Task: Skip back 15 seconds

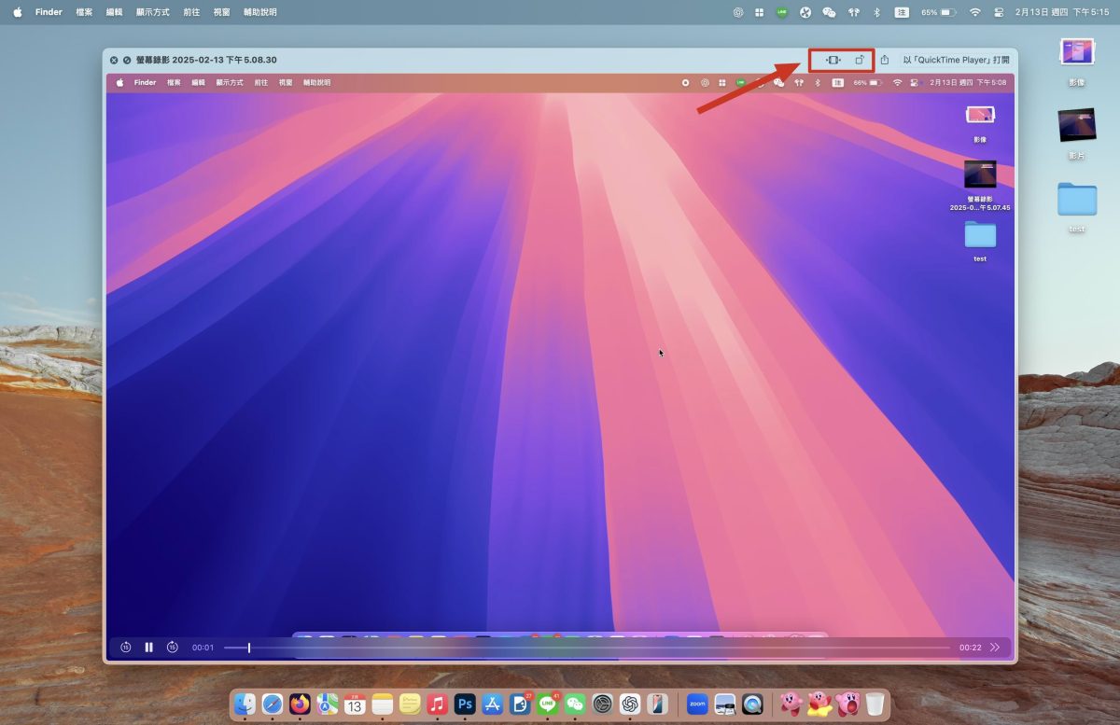Action: (x=125, y=647)
